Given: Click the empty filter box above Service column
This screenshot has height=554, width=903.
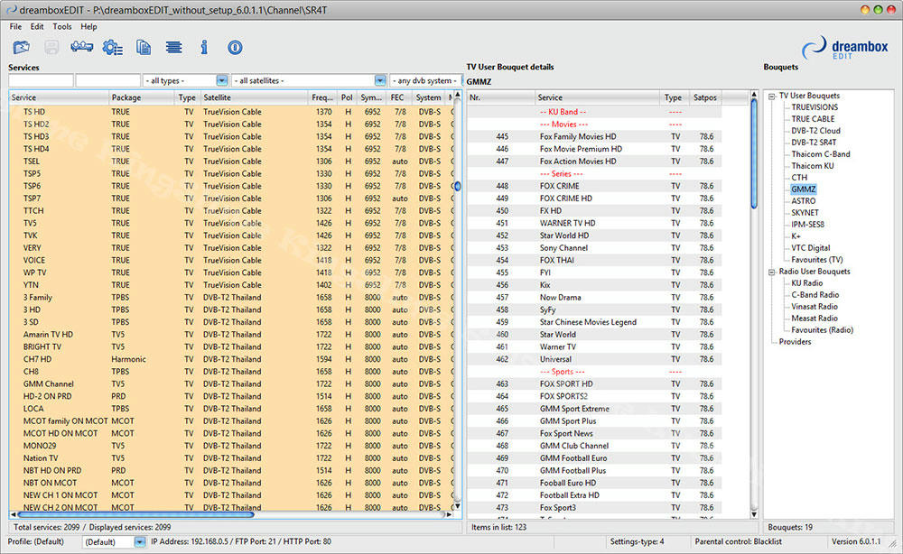Looking at the screenshot, I should click(41, 80).
